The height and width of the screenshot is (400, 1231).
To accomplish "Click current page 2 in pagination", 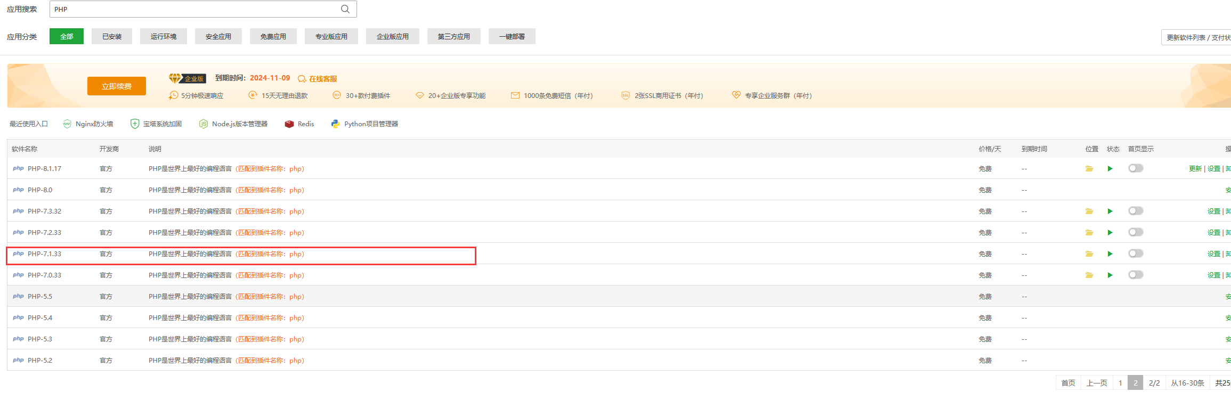I will click(x=1136, y=383).
